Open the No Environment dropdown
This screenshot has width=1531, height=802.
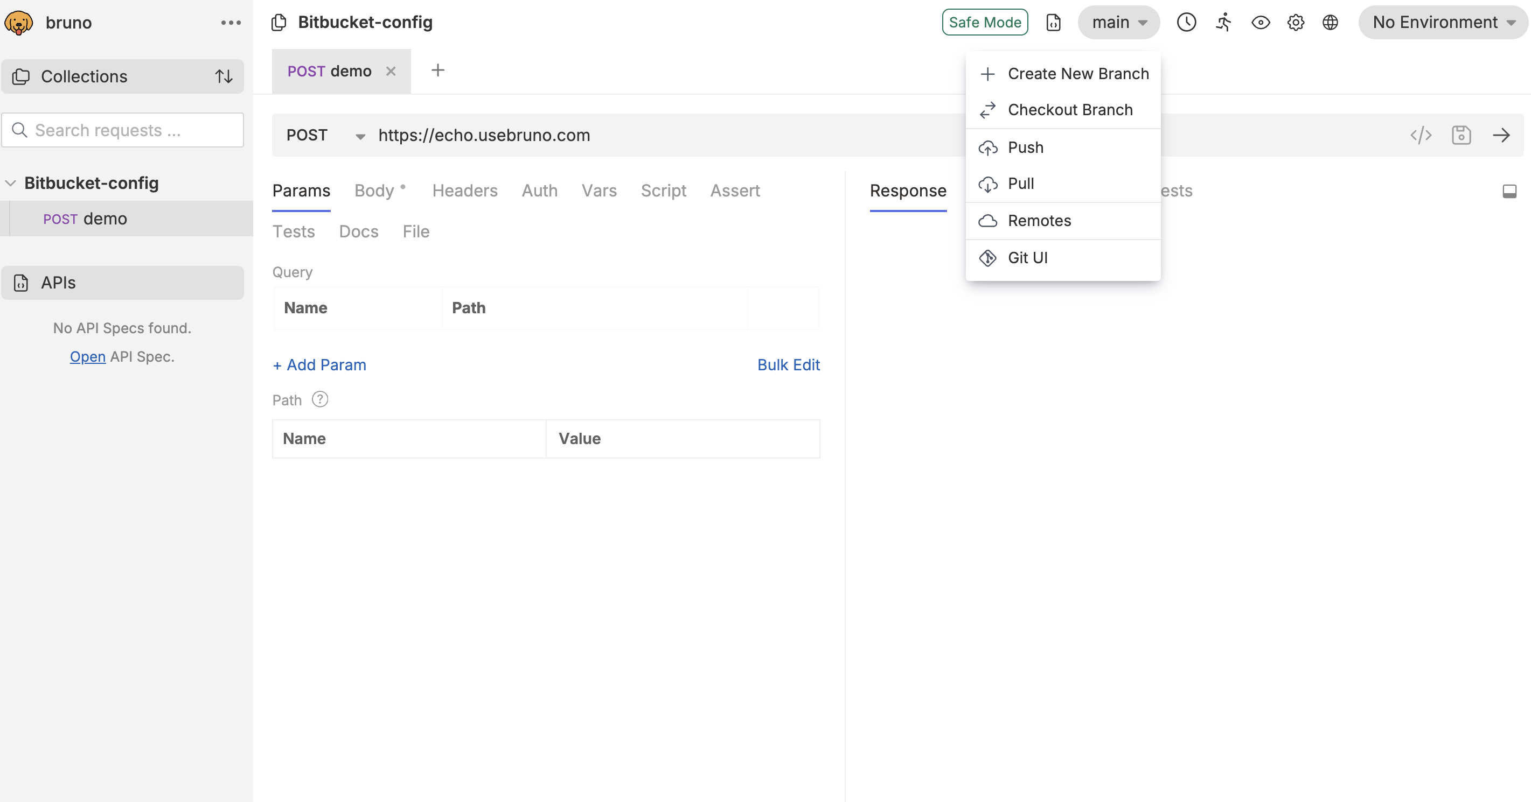pyautogui.click(x=1443, y=22)
